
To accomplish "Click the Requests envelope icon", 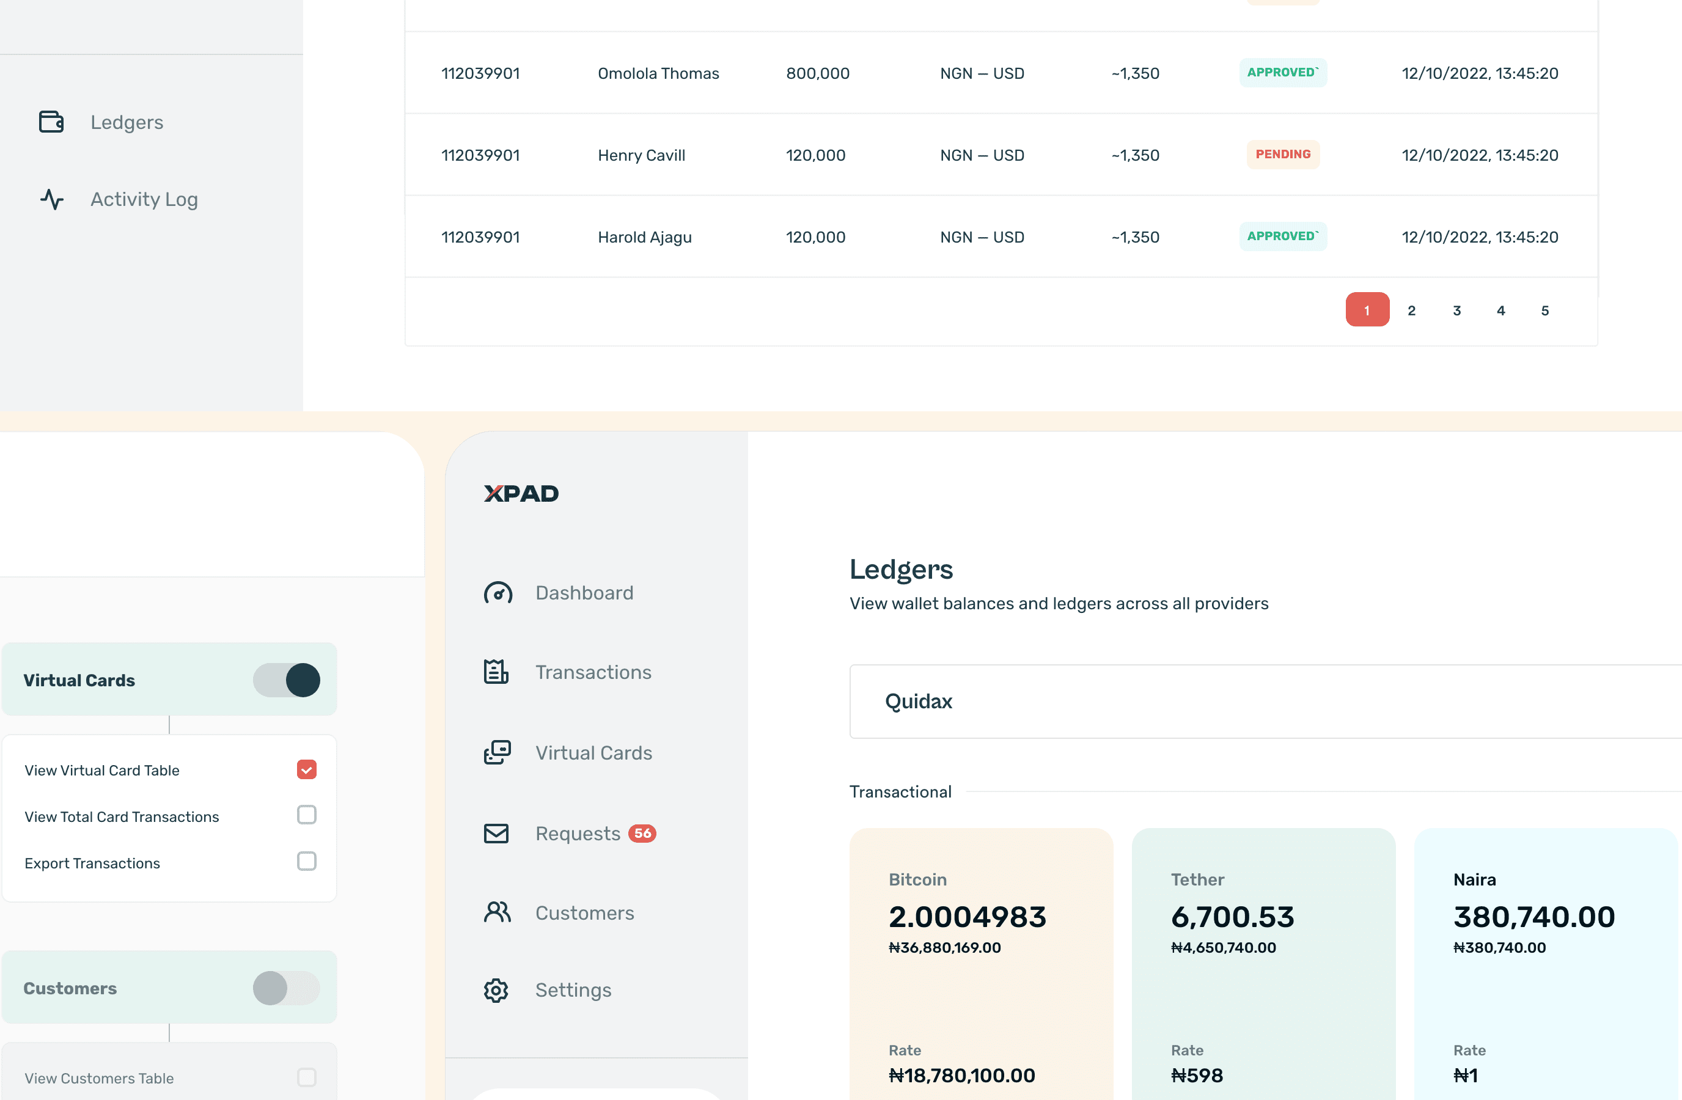I will (x=496, y=834).
